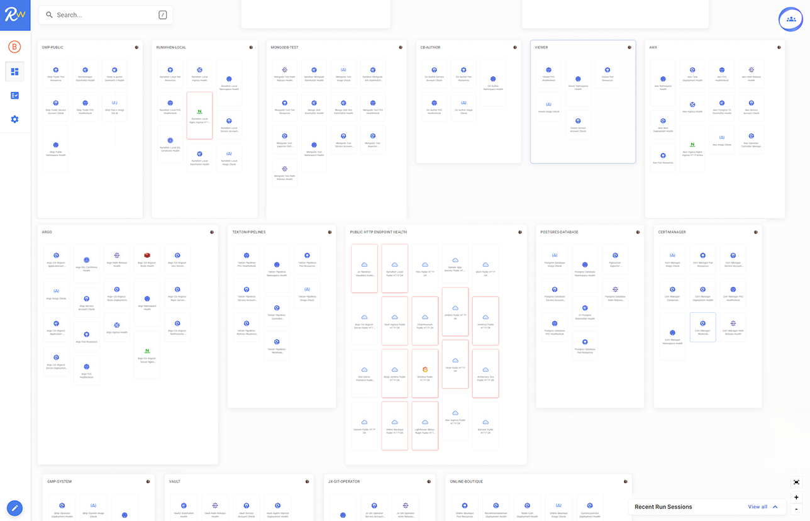This screenshot has width=810, height=521.
Task: Zoom in with the plus control
Action: (x=796, y=497)
